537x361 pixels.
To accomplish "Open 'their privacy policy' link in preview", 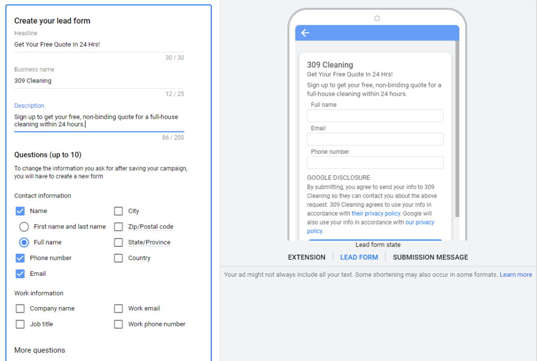I will 375,213.
